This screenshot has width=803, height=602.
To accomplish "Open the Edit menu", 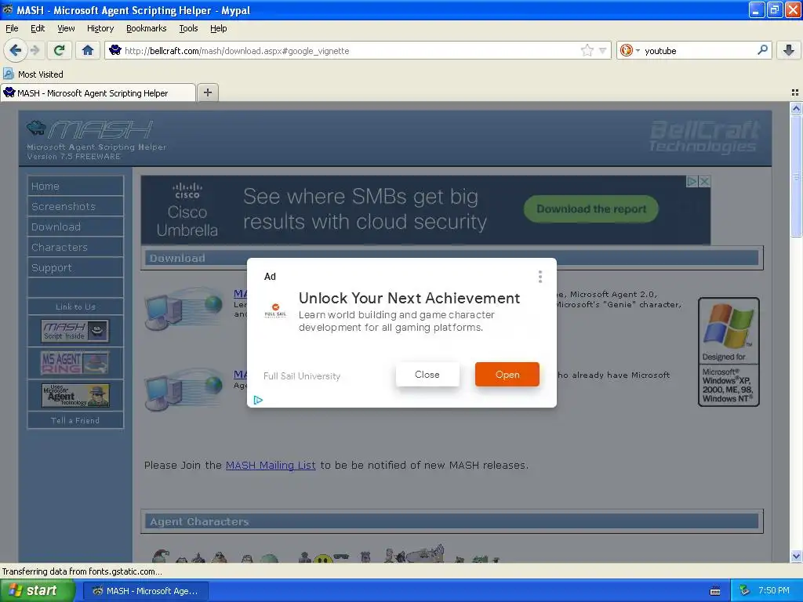I will (x=38, y=28).
